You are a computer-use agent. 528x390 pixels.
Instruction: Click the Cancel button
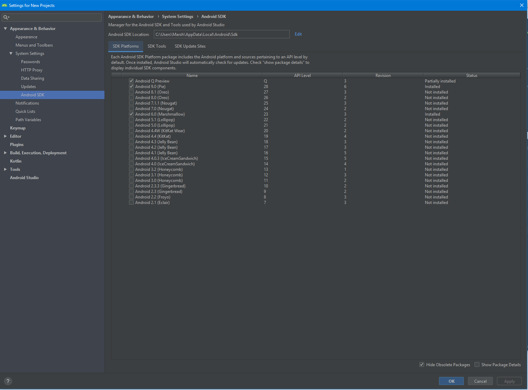(x=480, y=381)
